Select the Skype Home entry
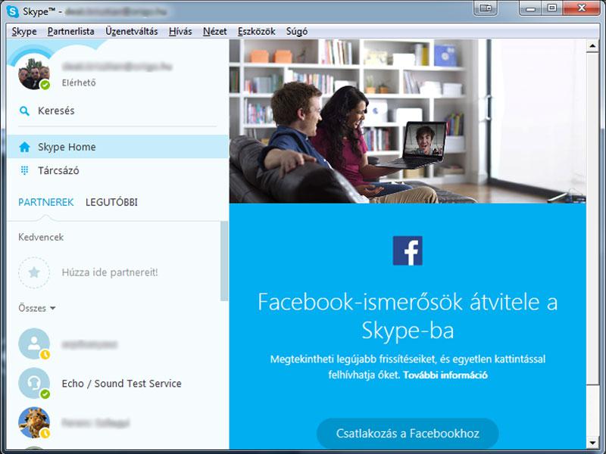This screenshot has height=454, width=606. point(117,147)
